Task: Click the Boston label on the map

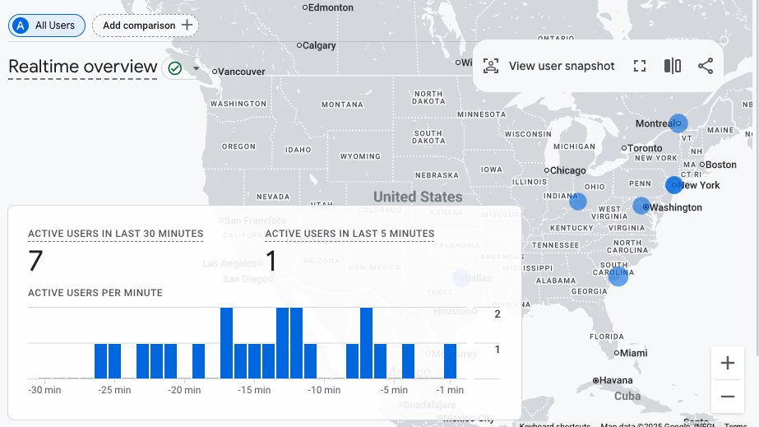Action: tap(720, 165)
